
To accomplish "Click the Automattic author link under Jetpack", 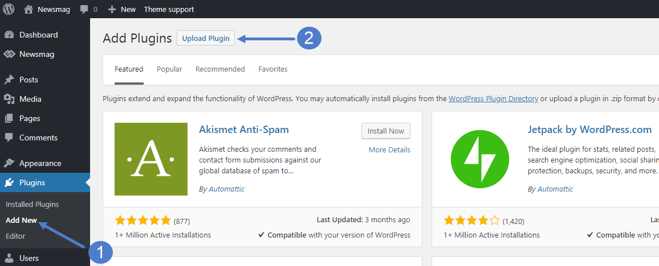I will [x=555, y=189].
